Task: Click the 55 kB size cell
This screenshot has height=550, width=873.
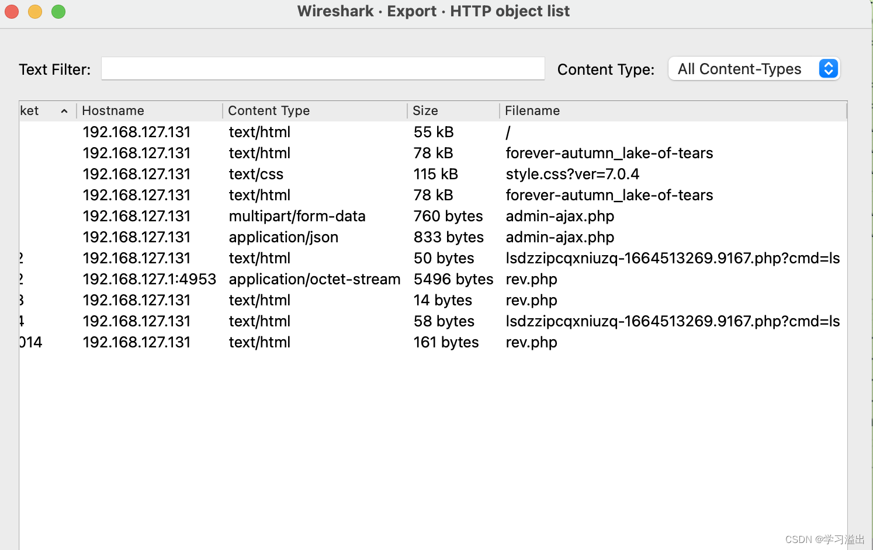Action: pos(434,132)
